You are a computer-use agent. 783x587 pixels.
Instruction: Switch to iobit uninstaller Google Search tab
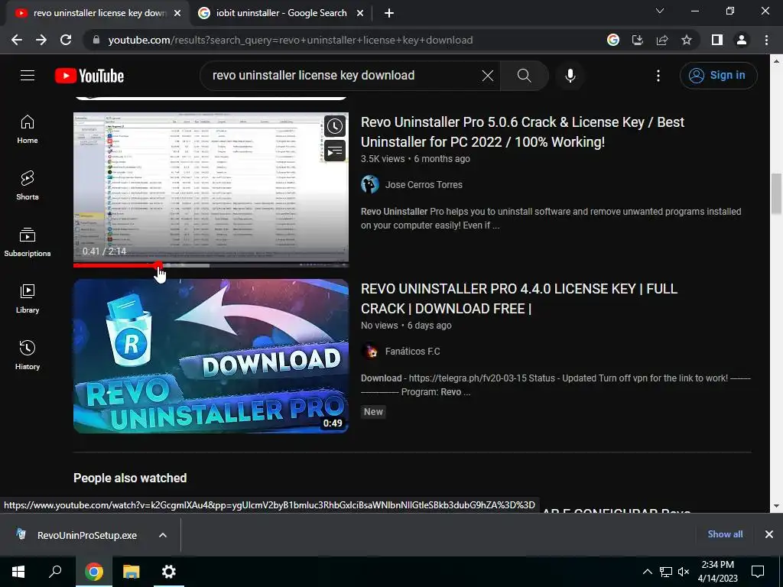(x=281, y=13)
